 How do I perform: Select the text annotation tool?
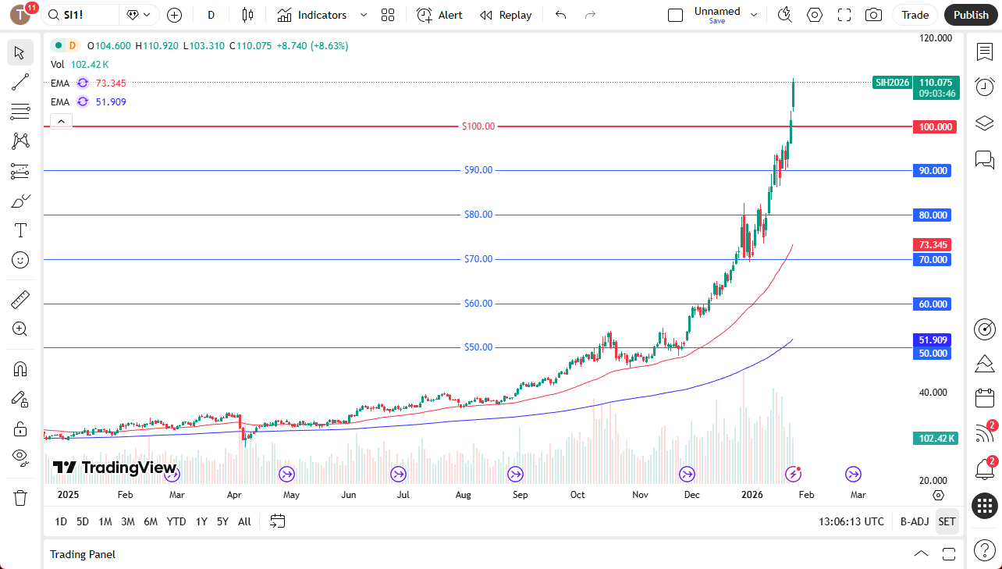(20, 230)
